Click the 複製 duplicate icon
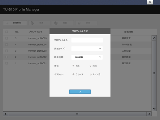Image resolution: width=160 pixels, height=120 pixels. point(56,23)
